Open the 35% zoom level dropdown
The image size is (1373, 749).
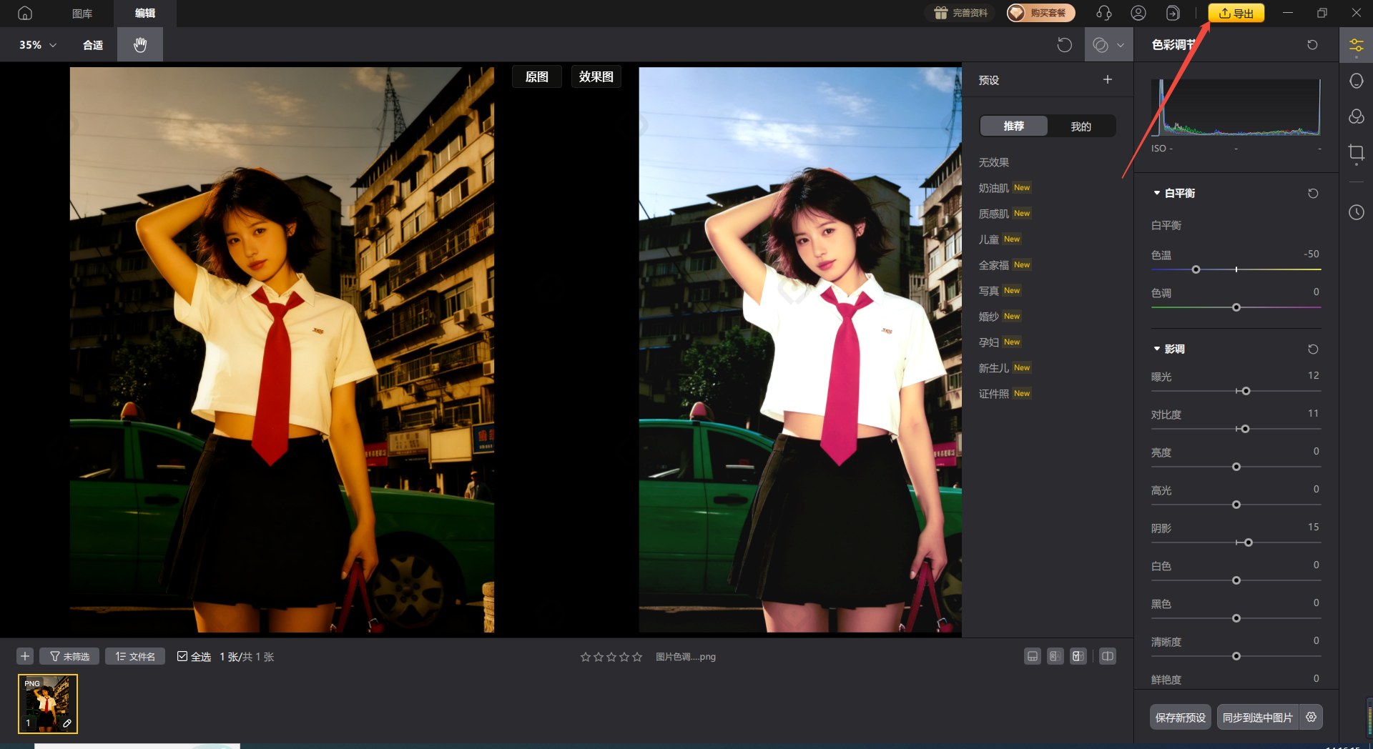click(x=37, y=45)
